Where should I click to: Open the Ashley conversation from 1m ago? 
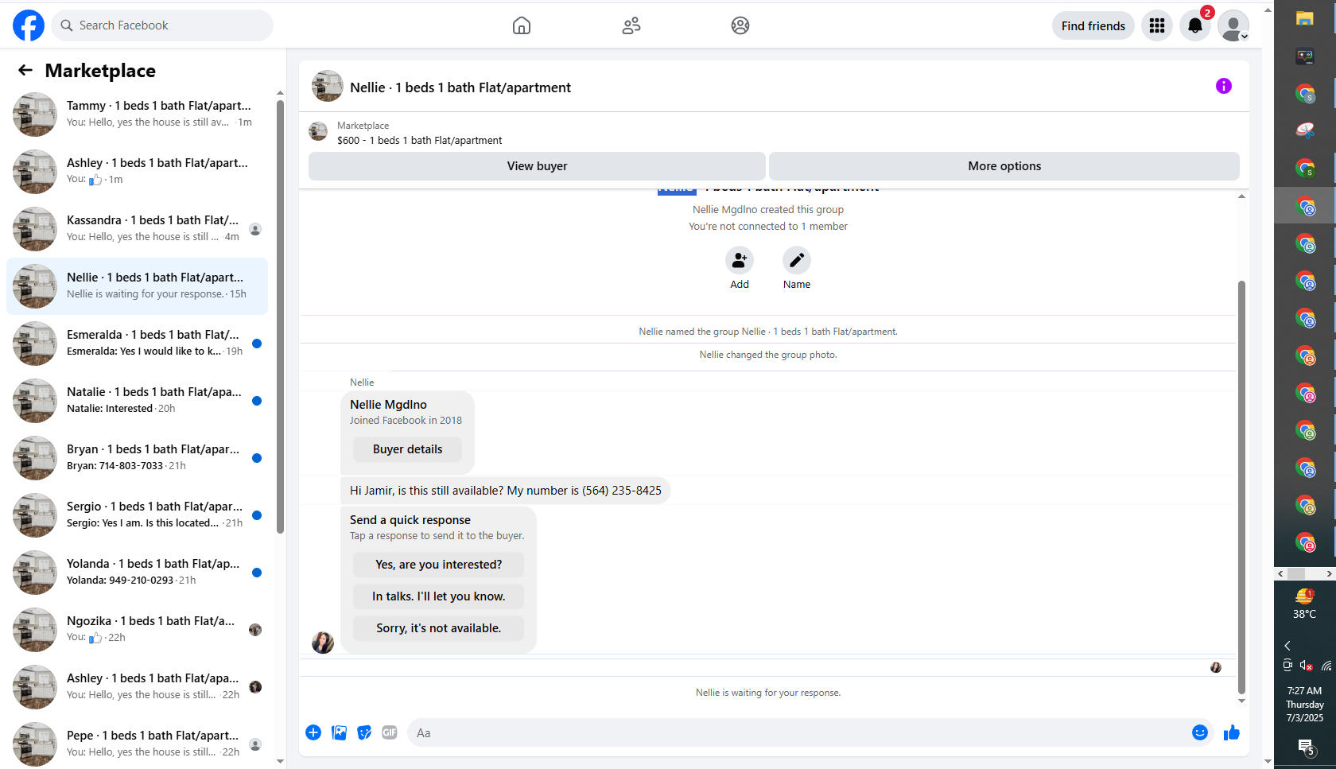[137, 172]
